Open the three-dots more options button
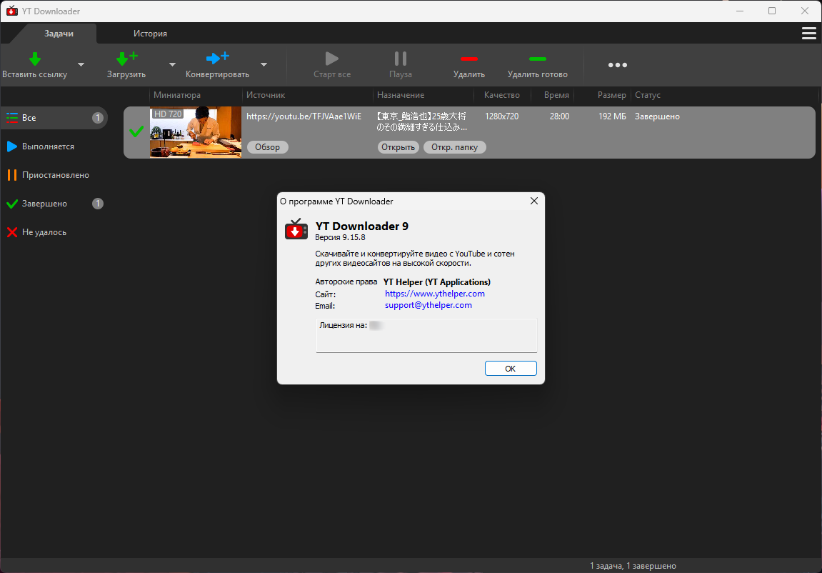The image size is (822, 573). (618, 65)
